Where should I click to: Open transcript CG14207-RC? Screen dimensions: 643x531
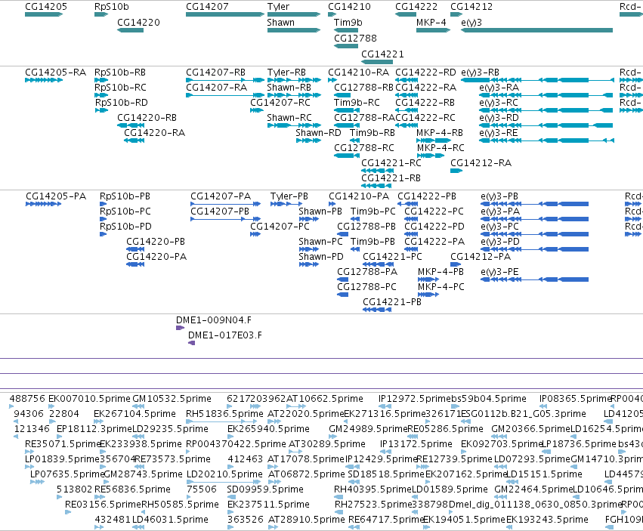click(280, 103)
